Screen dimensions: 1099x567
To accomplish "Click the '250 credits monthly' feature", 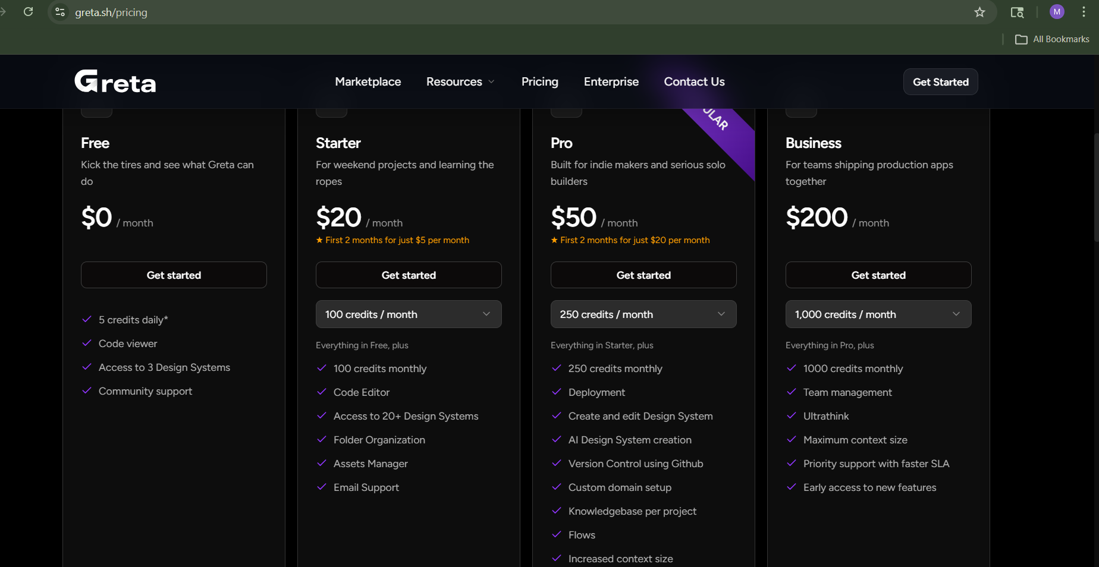I will (615, 368).
